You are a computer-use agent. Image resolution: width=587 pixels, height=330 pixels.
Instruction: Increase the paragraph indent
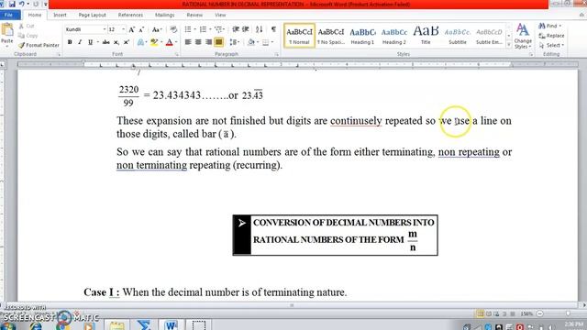245,29
